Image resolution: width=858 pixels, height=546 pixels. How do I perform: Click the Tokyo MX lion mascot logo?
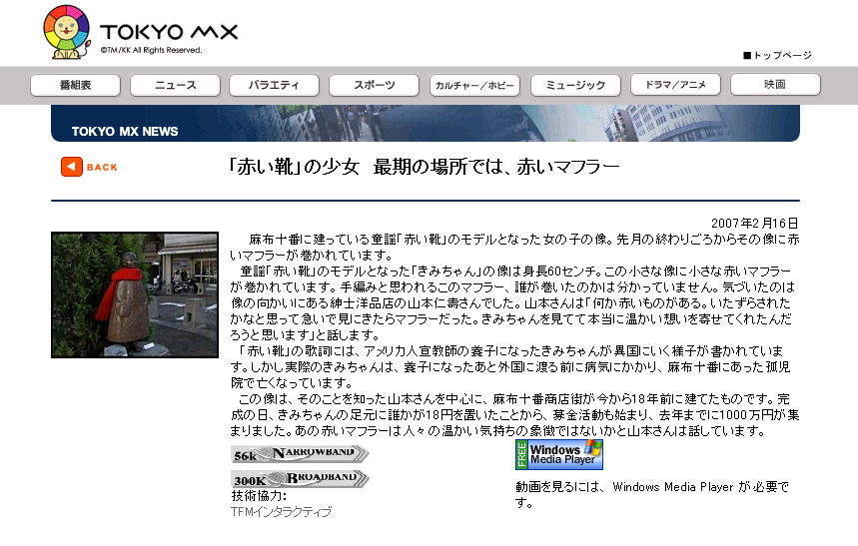coord(67,32)
